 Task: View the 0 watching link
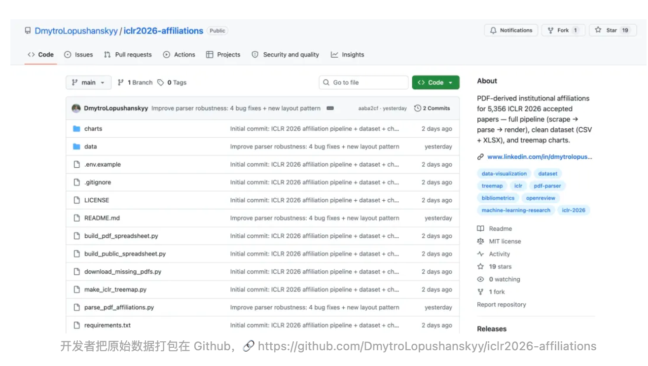499,279
